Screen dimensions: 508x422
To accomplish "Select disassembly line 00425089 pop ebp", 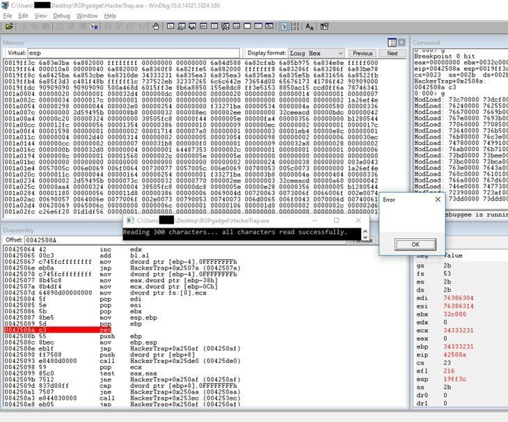I will [x=73, y=324].
